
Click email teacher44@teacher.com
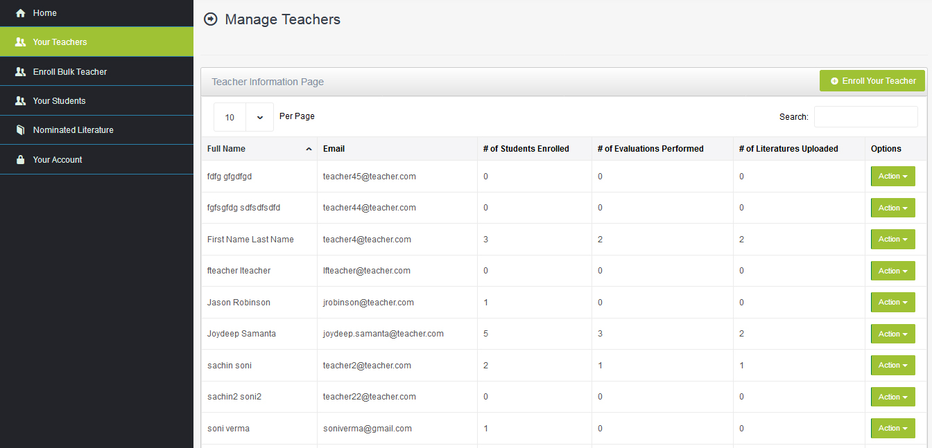370,208
